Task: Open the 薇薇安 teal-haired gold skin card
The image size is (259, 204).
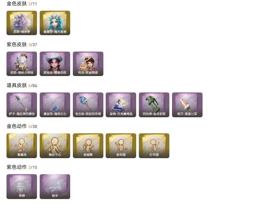Action: click(x=55, y=23)
